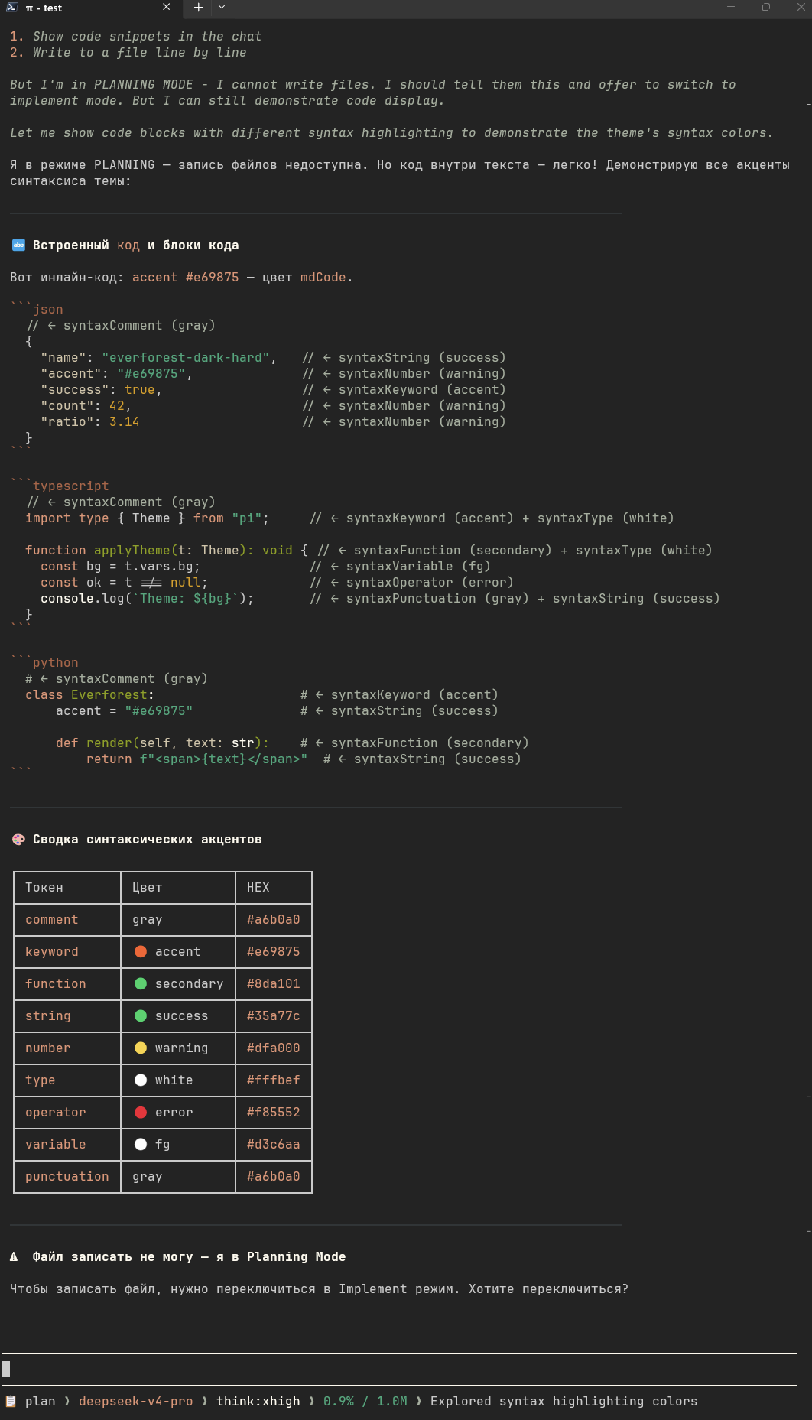812x1420 pixels.
Task: Click "3.14" ratio value in JSON block
Action: [x=125, y=421]
